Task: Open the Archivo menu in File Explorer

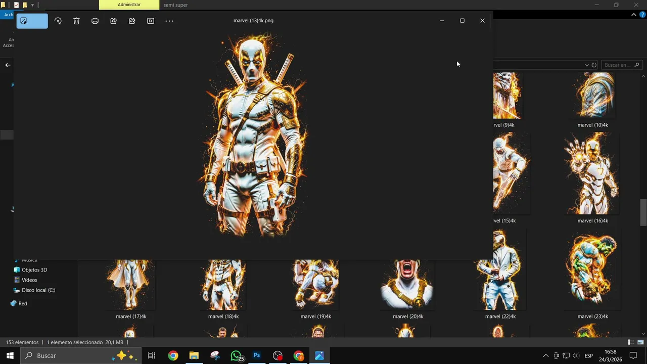Action: click(8, 15)
